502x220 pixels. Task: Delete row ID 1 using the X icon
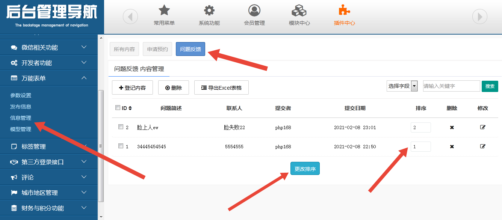(452, 146)
